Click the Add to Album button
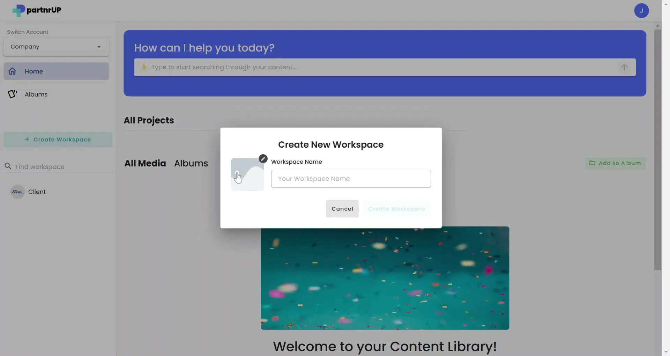This screenshot has width=670, height=356. coord(615,163)
